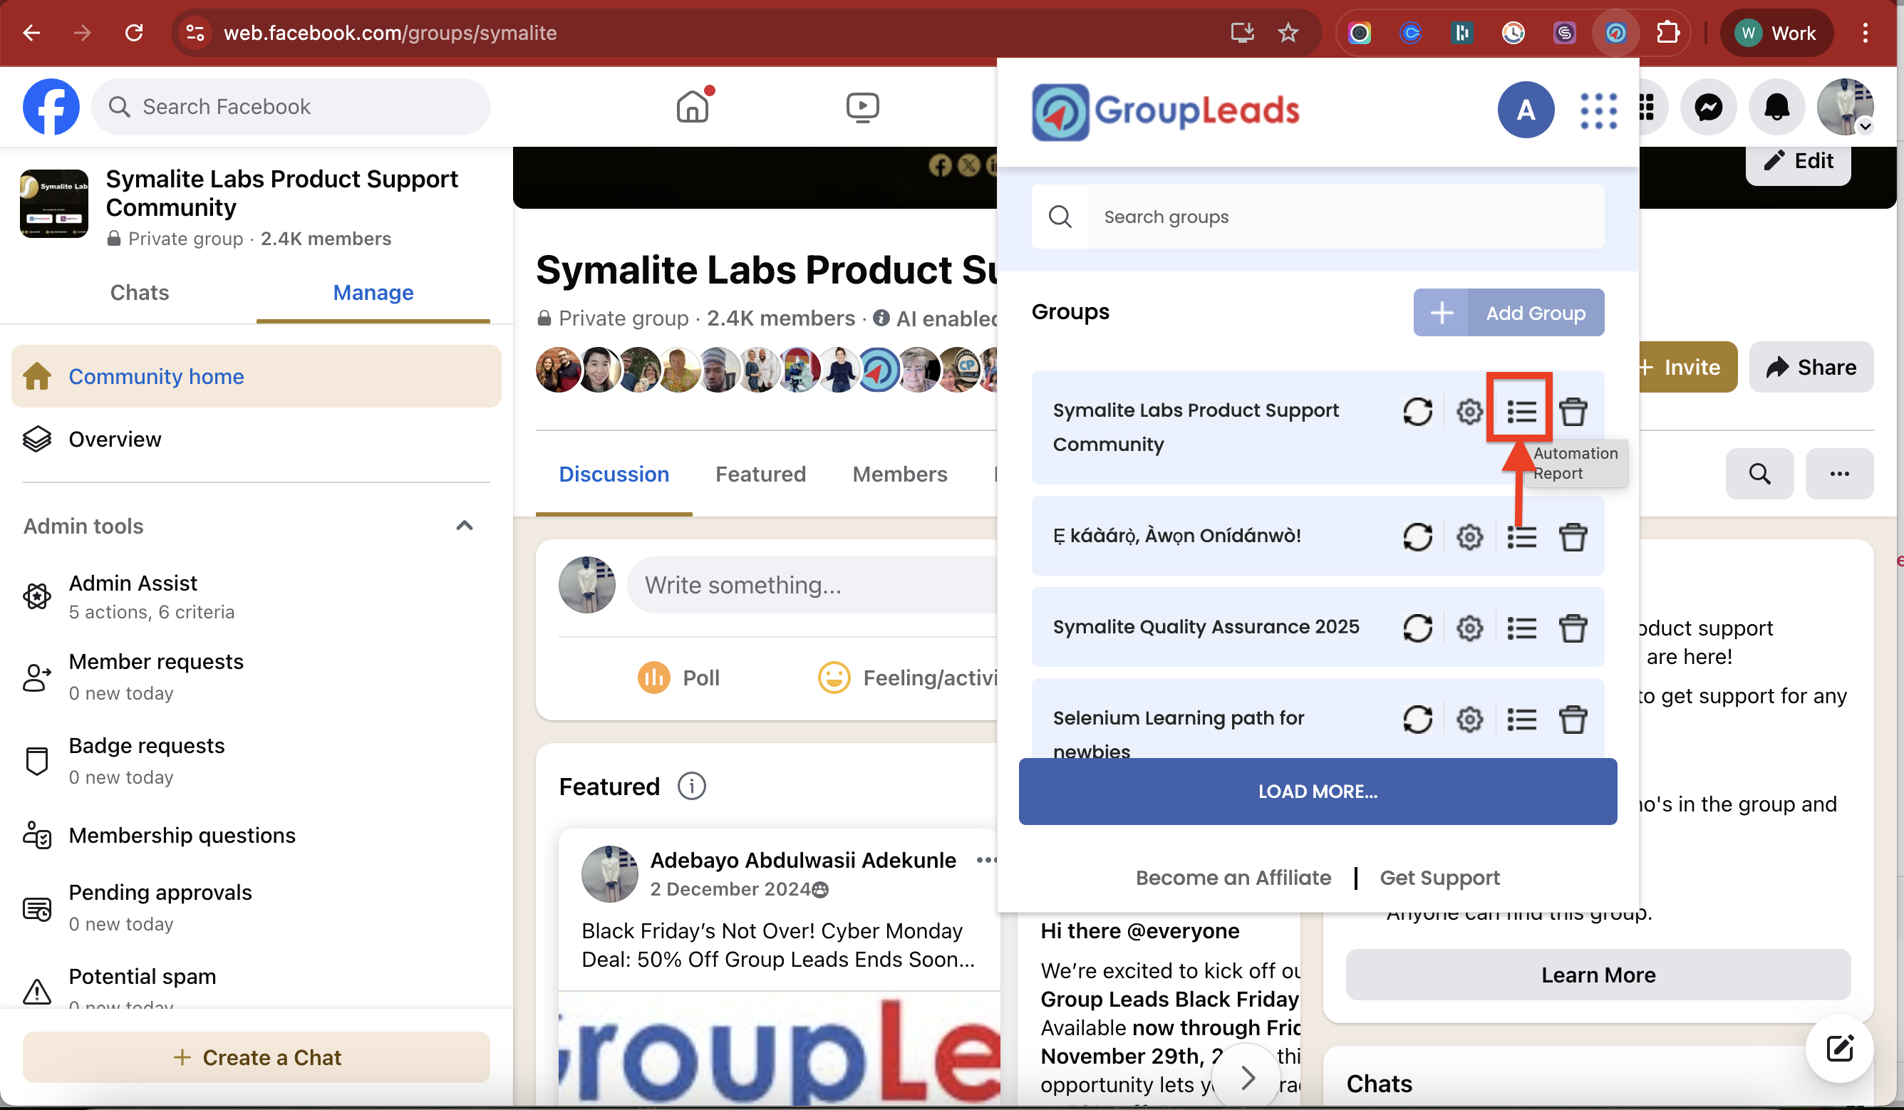Viewport: 1904px width, 1110px height.
Task: Click Get Support link
Action: point(1439,877)
